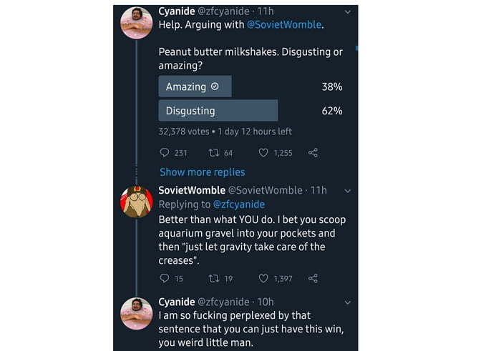Reply to SovietWomble's aquarium gravel tweet
This screenshot has height=351, width=501.
tap(164, 278)
